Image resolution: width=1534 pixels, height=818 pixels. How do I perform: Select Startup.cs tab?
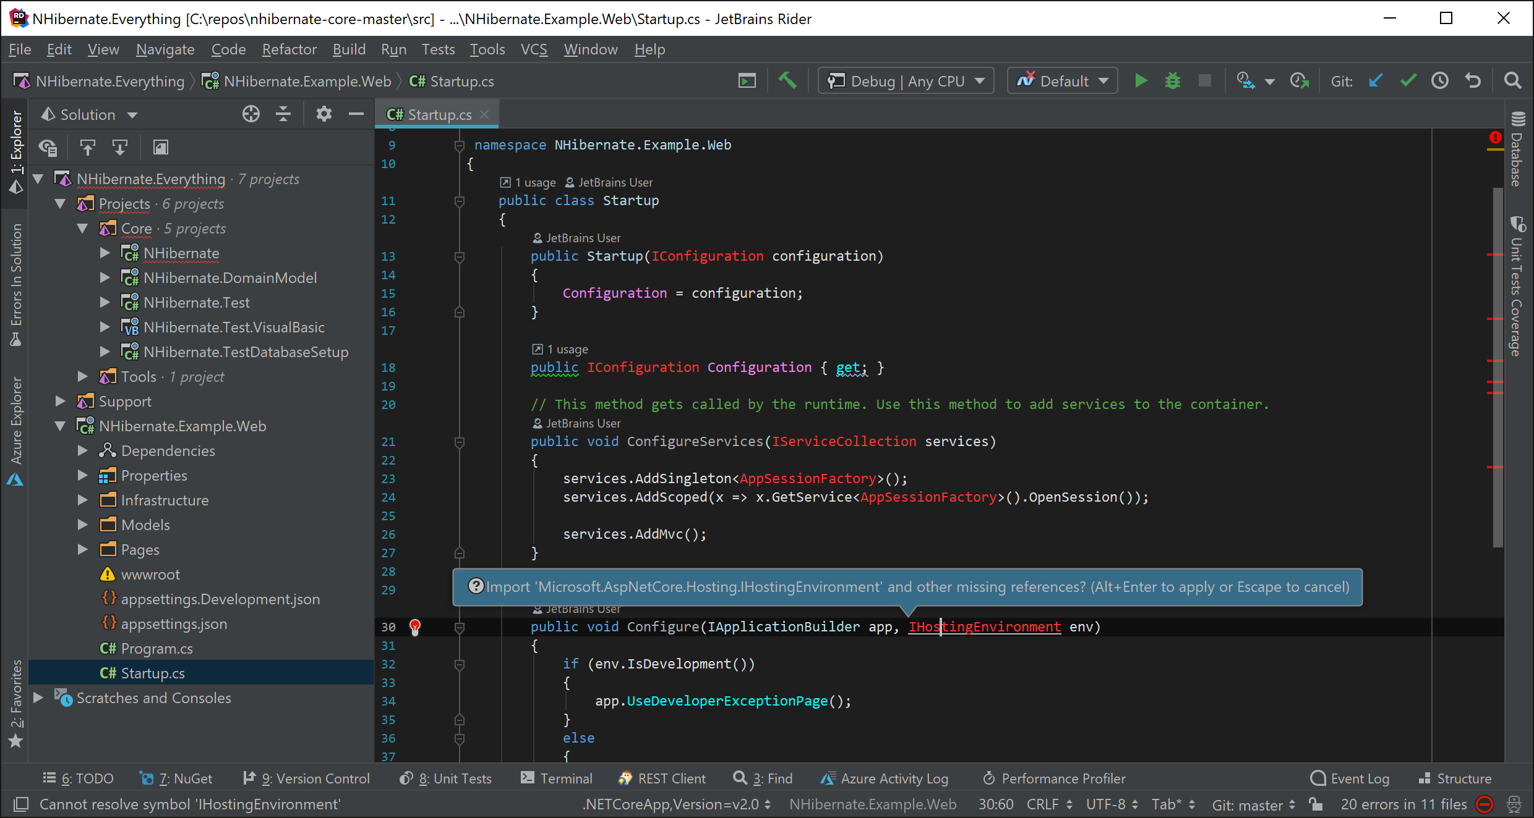click(x=435, y=114)
